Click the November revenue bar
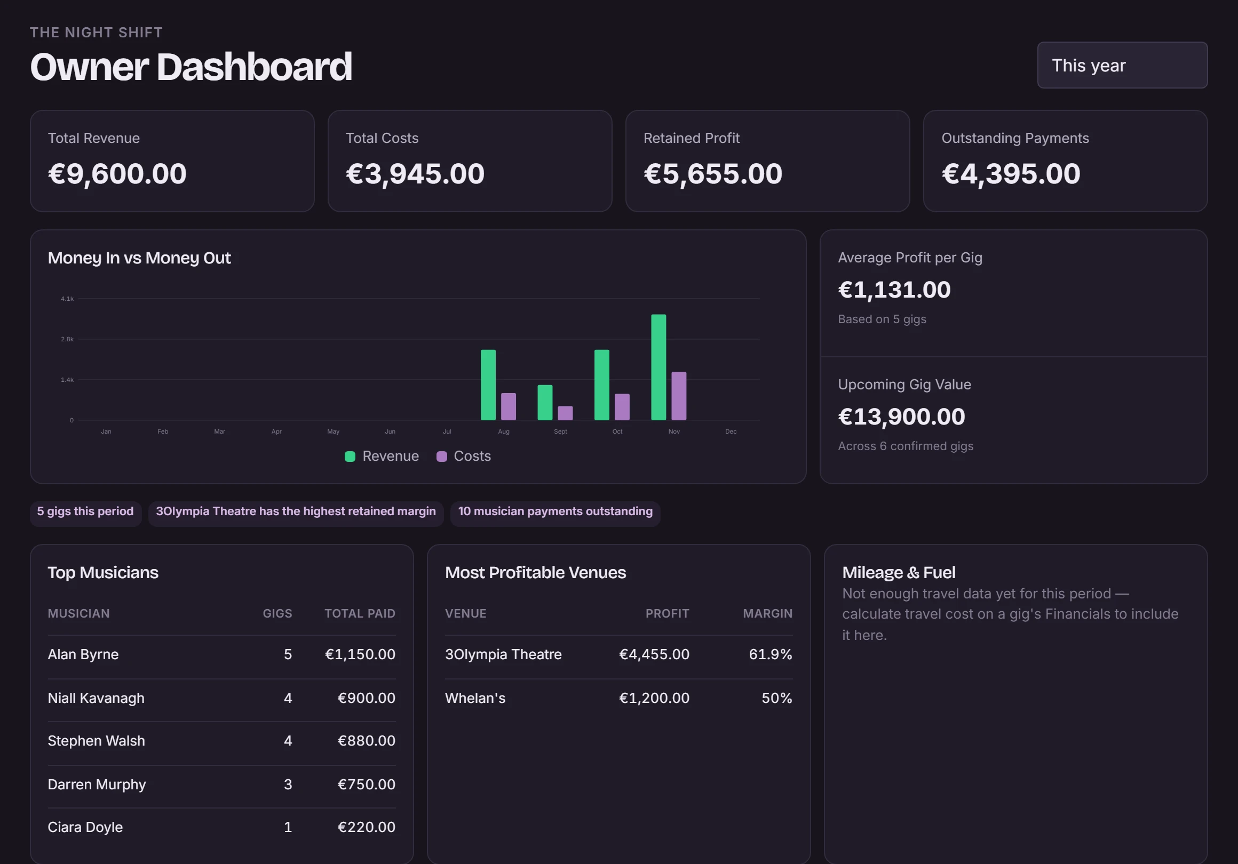Screen dimensions: 1238x864 [658, 367]
